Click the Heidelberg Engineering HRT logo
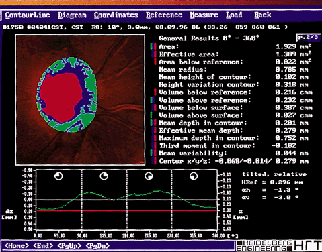The image size is (322, 252). tap(279, 245)
